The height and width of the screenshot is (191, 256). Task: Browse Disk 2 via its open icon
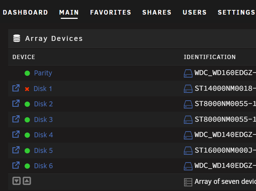[16, 103]
